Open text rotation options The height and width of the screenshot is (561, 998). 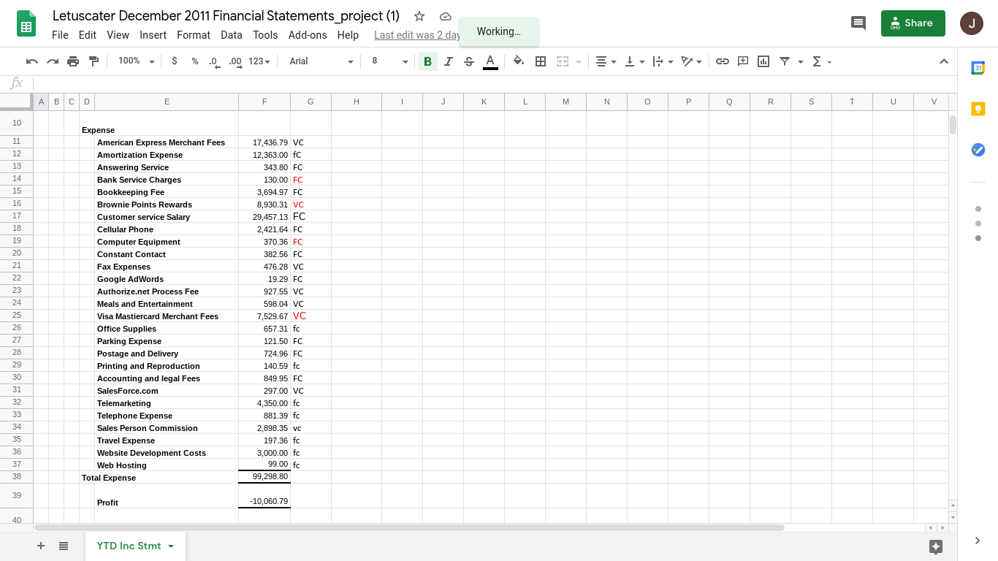click(691, 61)
